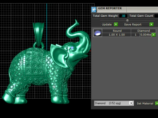The image size is (158, 118).
Task: Select the 1.00 X 1.00 size cell
Action: [x=117, y=35]
